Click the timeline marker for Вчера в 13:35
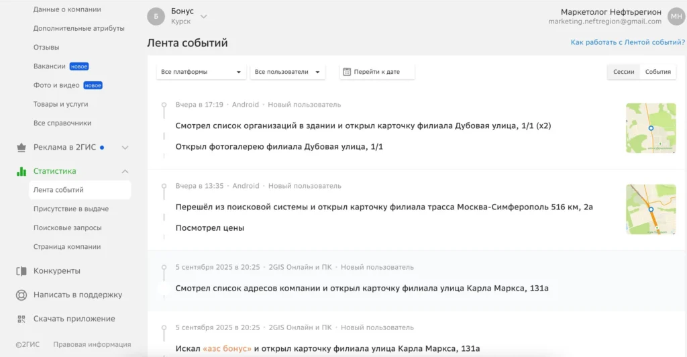The width and height of the screenshot is (687, 357). (164, 186)
